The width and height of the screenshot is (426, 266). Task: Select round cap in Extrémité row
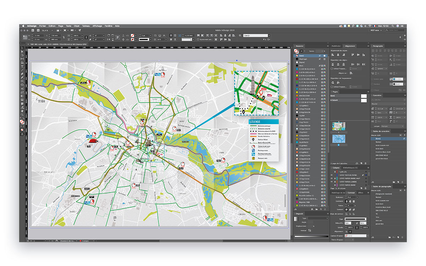[x=350, y=201]
